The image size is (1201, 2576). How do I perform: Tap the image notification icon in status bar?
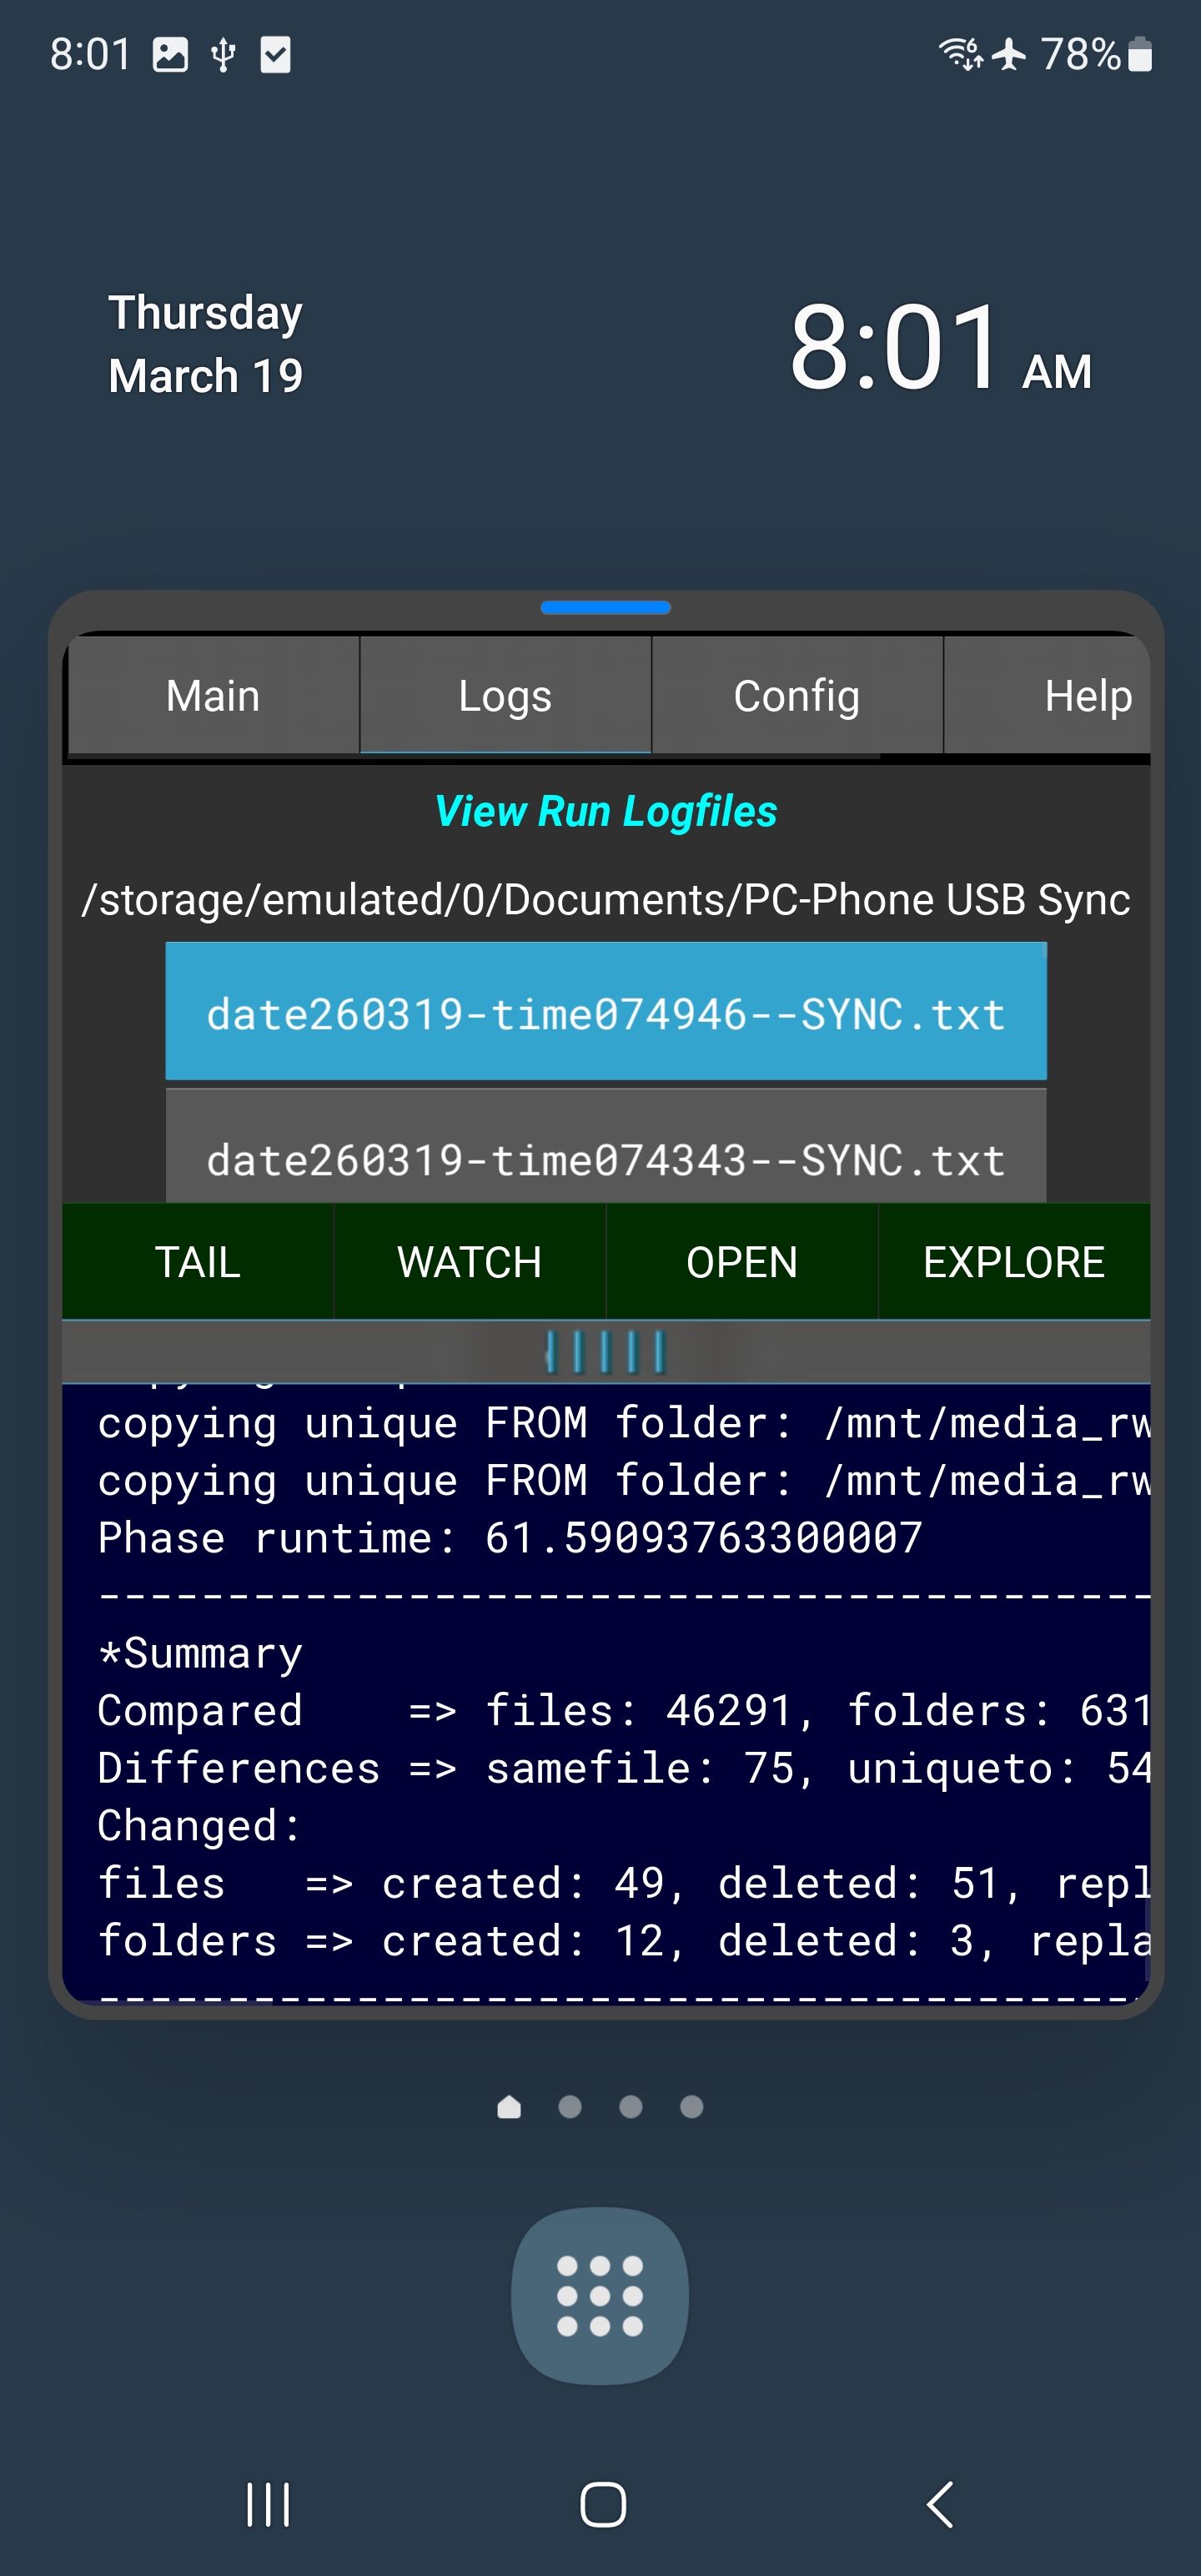pyautogui.click(x=170, y=54)
